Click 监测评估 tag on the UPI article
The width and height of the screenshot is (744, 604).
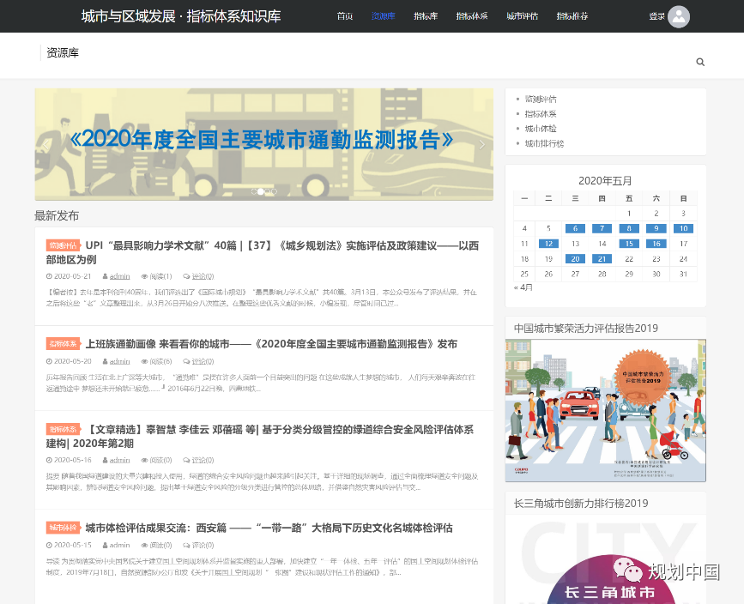point(64,245)
